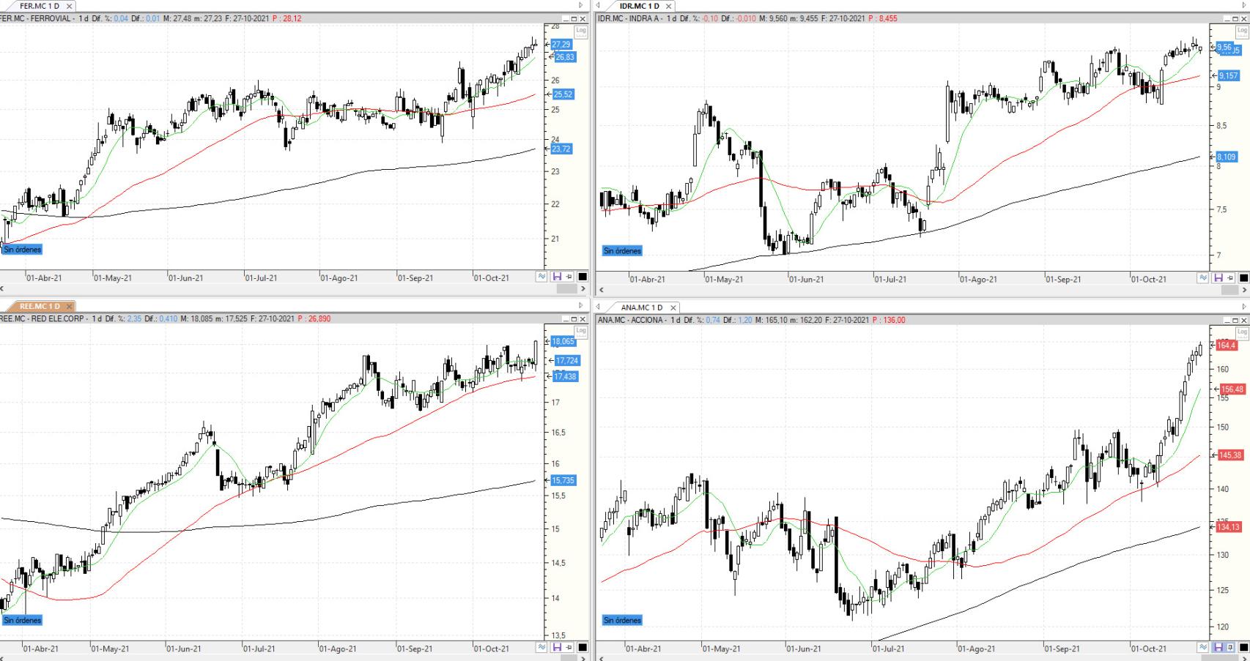1250x661 pixels.
Task: Toggle the Log scale on the Acciona chart
Action: (x=1242, y=332)
